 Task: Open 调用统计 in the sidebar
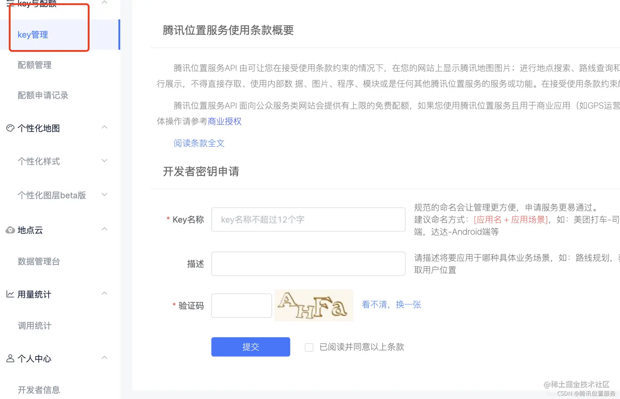pos(34,325)
